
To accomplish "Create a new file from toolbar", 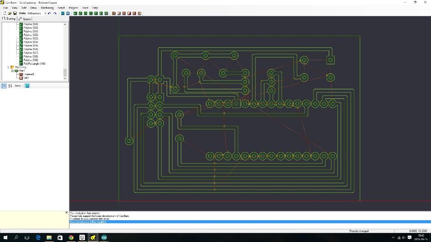I will [5, 13].
